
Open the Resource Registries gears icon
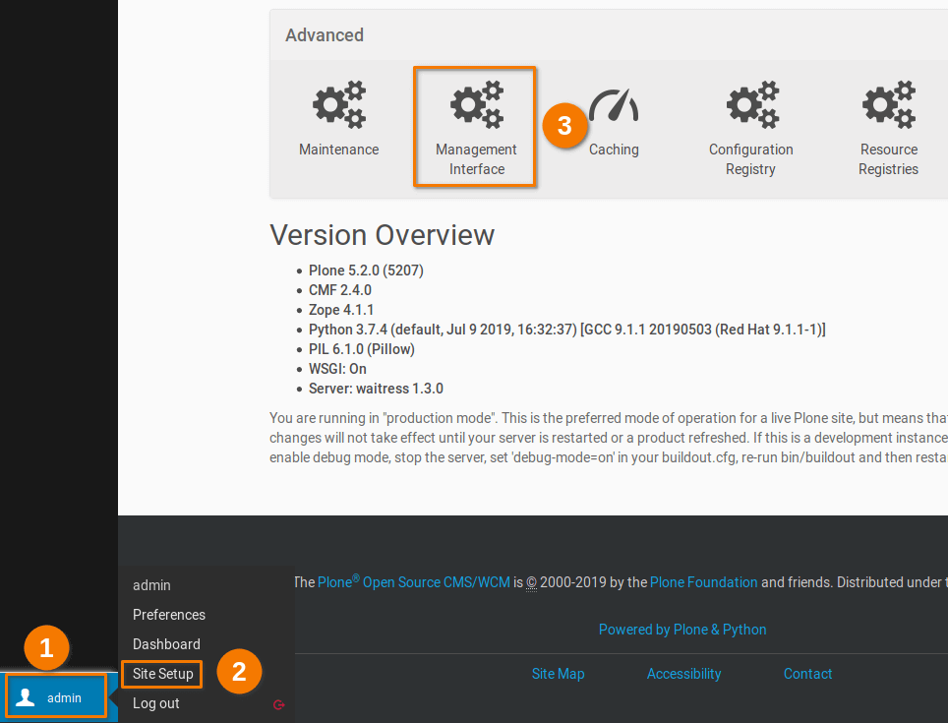tap(889, 104)
